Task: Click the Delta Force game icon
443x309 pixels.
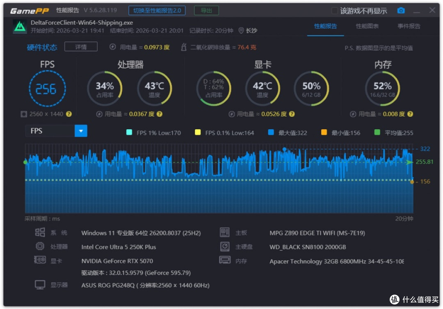Action: coord(20,27)
